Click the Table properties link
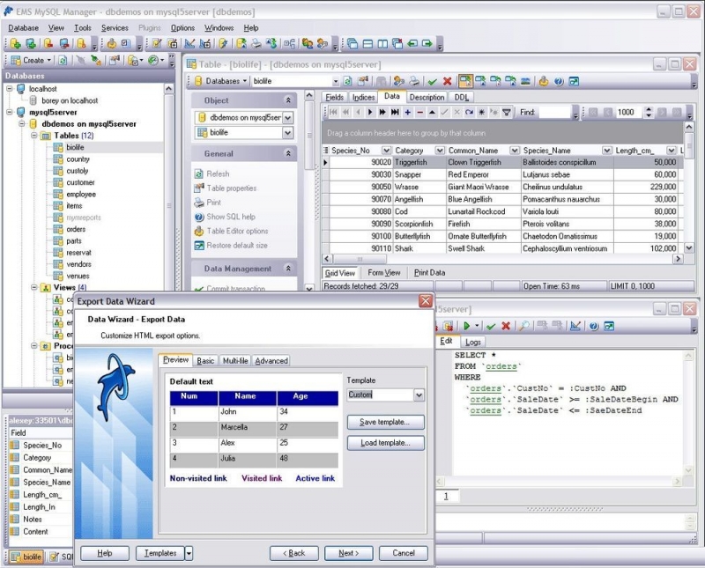Viewport: 705px width, 568px height. click(x=232, y=188)
